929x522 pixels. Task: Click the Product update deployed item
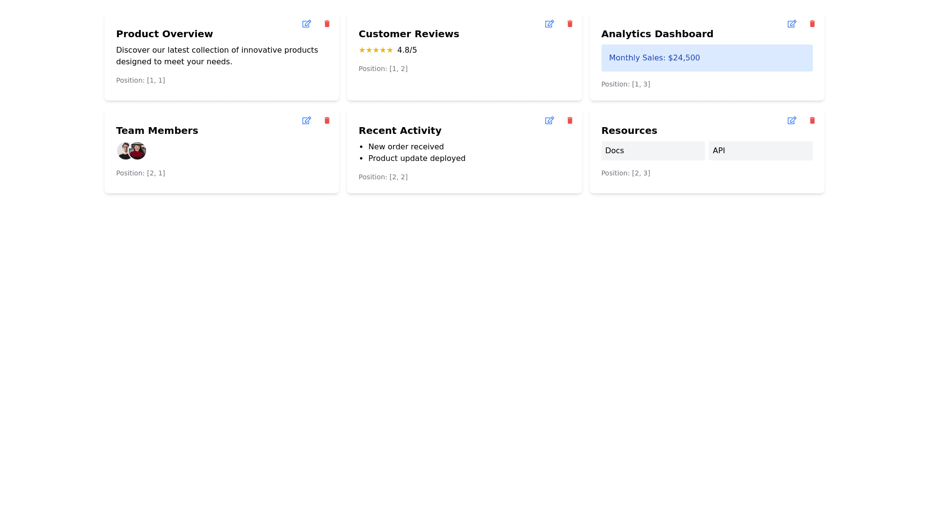pyautogui.click(x=416, y=159)
